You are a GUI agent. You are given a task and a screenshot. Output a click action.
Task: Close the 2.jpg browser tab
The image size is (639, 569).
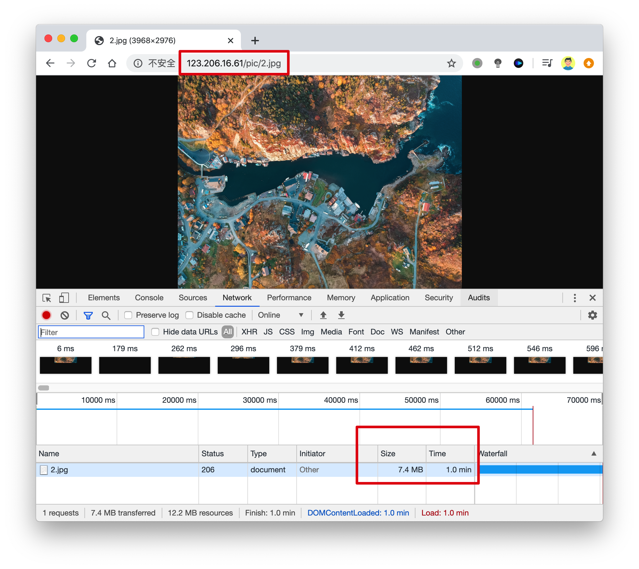[x=231, y=41]
